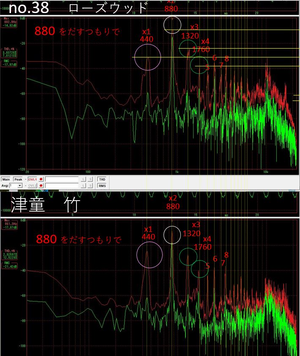Image resolution: width=300 pixels, height=356 pixels.
Task: Open the Avg count dropdown
Action: tap(20, 185)
